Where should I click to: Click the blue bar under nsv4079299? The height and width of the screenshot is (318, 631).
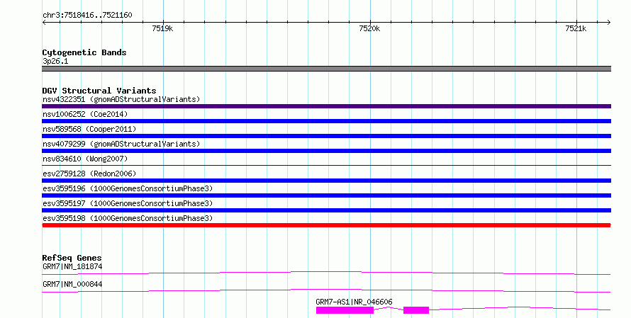click(x=326, y=151)
